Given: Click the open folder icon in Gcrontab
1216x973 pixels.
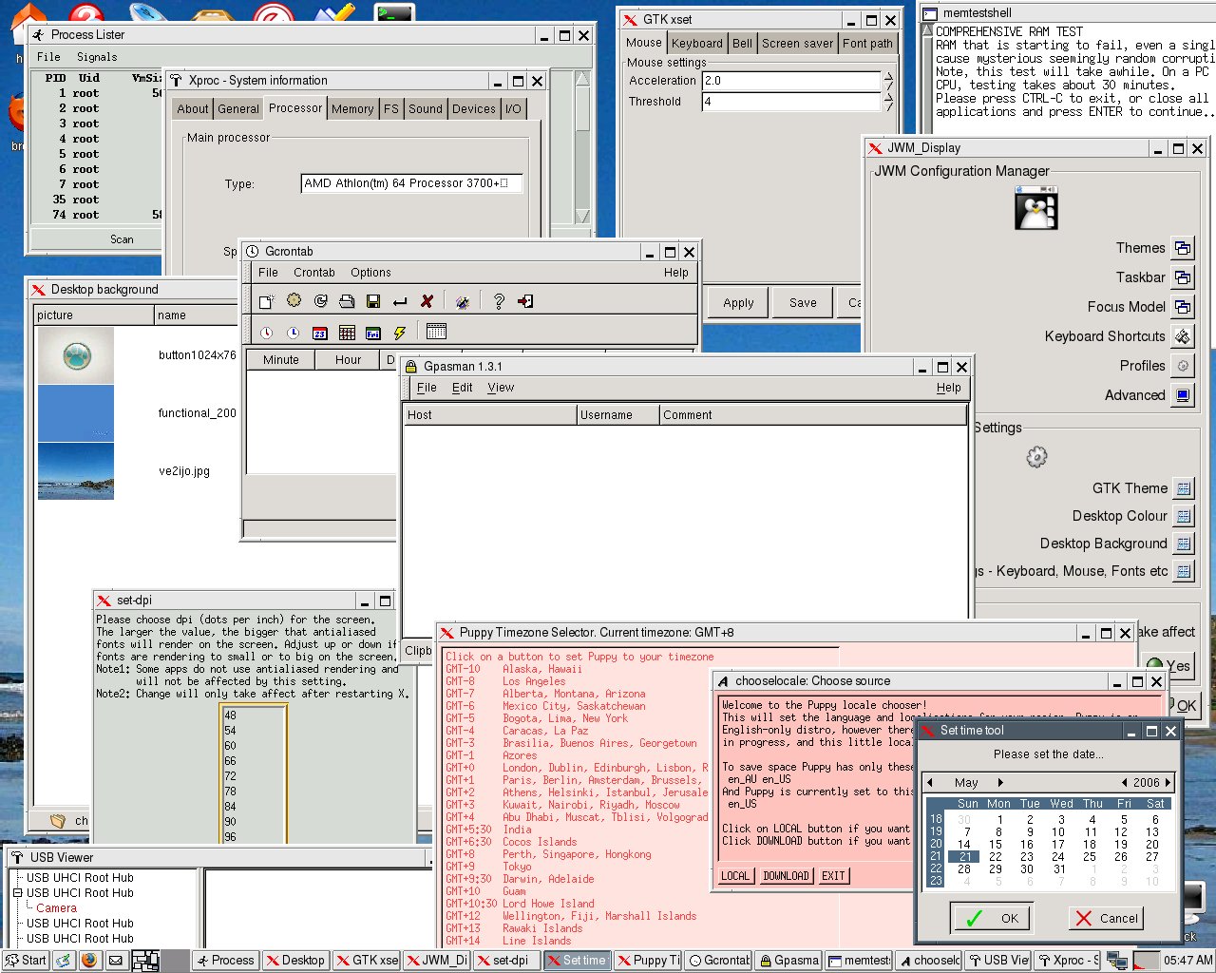Looking at the screenshot, I should click(x=347, y=301).
